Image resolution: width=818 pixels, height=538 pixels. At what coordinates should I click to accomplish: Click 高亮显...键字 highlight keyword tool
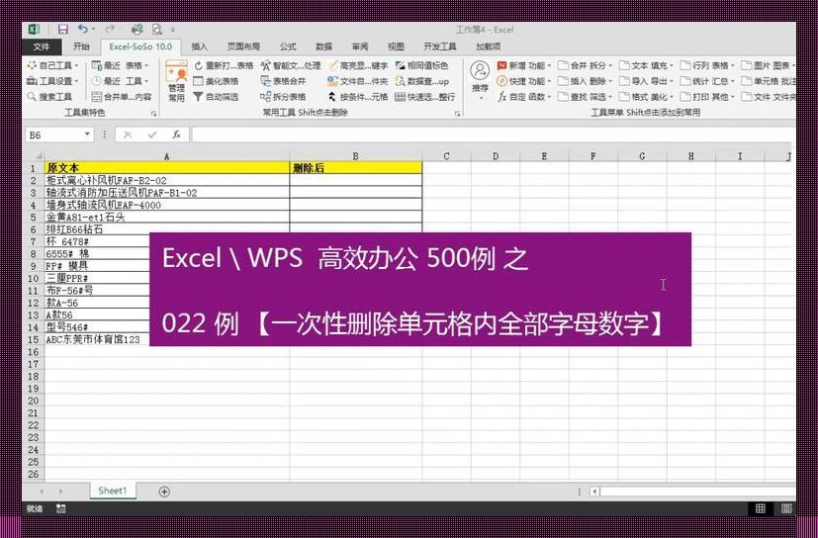tap(358, 65)
